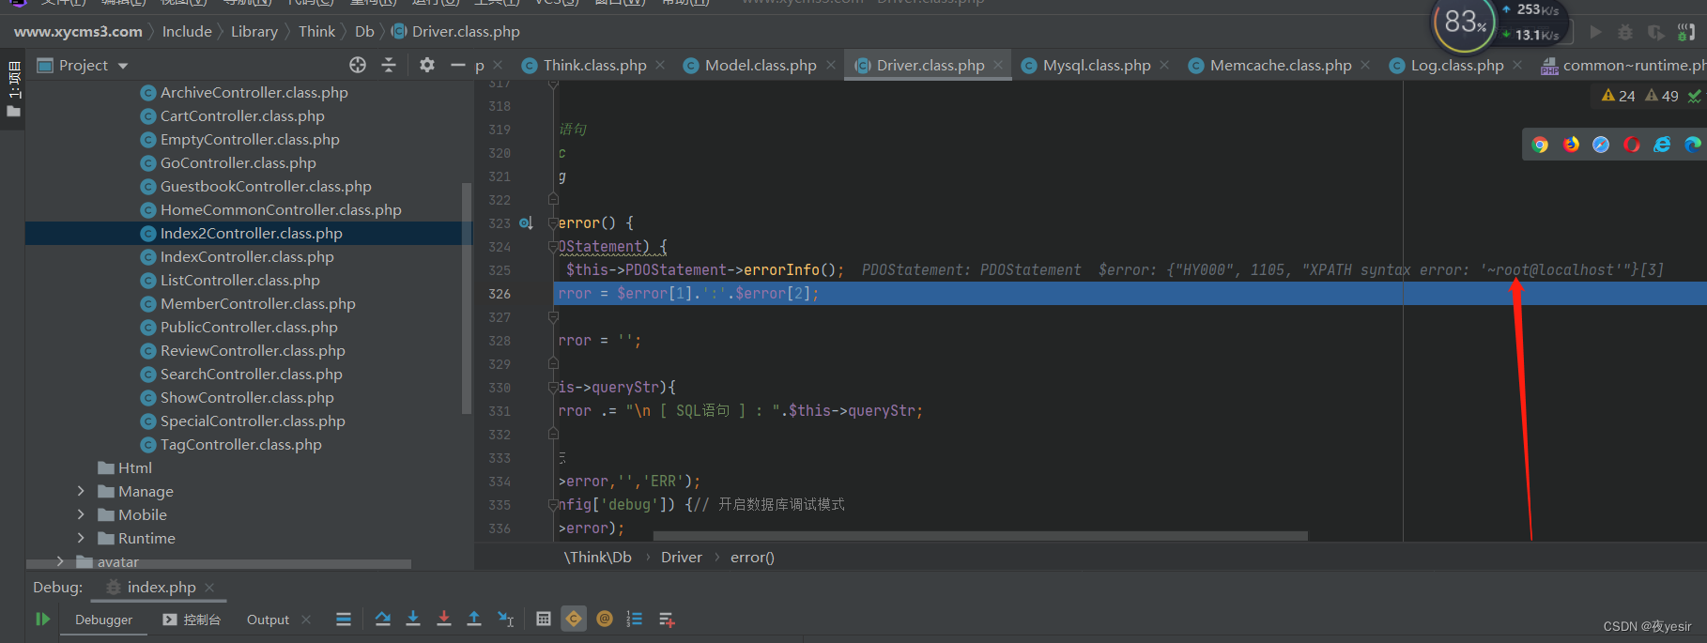Click the Step Out debug icon
Image resolution: width=1707 pixels, height=643 pixels.
pyautogui.click(x=474, y=619)
